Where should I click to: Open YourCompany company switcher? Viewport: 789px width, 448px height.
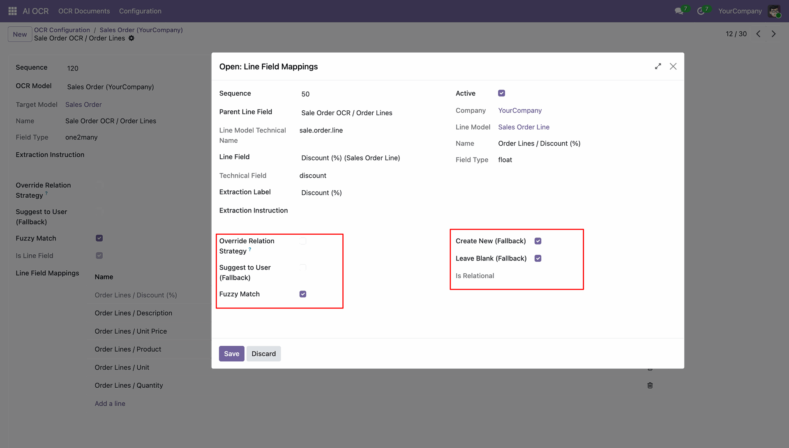tap(740, 11)
